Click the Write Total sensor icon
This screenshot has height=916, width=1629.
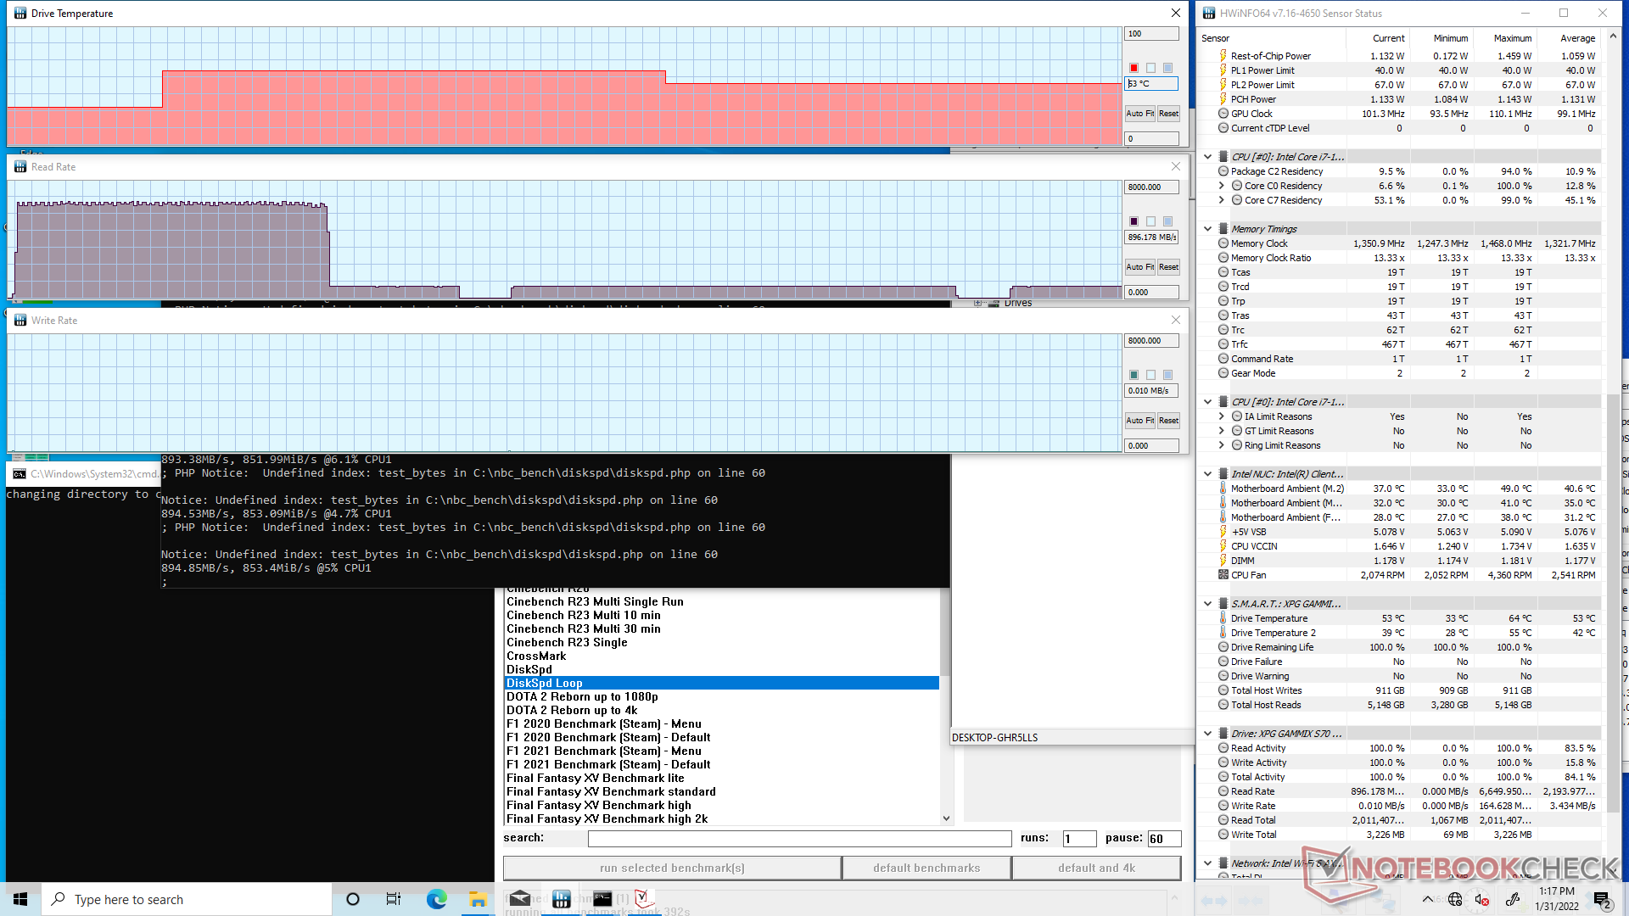click(1223, 835)
